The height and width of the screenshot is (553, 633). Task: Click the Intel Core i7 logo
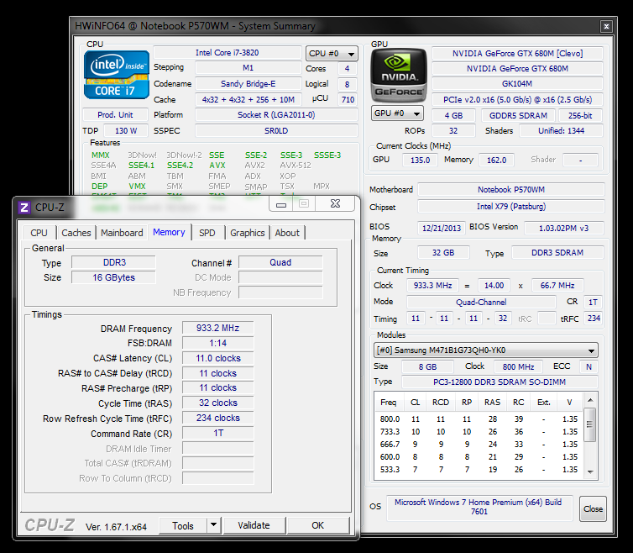coord(117,75)
